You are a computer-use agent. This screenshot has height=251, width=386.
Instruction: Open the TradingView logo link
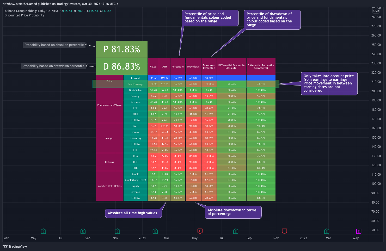pos(15,246)
